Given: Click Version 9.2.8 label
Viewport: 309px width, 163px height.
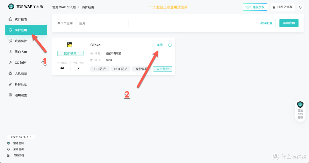Looking at the screenshot, I should 21,137.
